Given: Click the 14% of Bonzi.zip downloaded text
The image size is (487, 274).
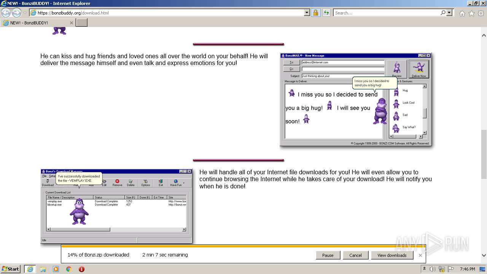Looking at the screenshot, I should click(x=98, y=255).
